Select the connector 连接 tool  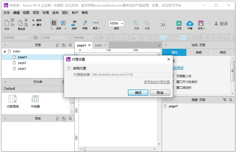[74, 25]
